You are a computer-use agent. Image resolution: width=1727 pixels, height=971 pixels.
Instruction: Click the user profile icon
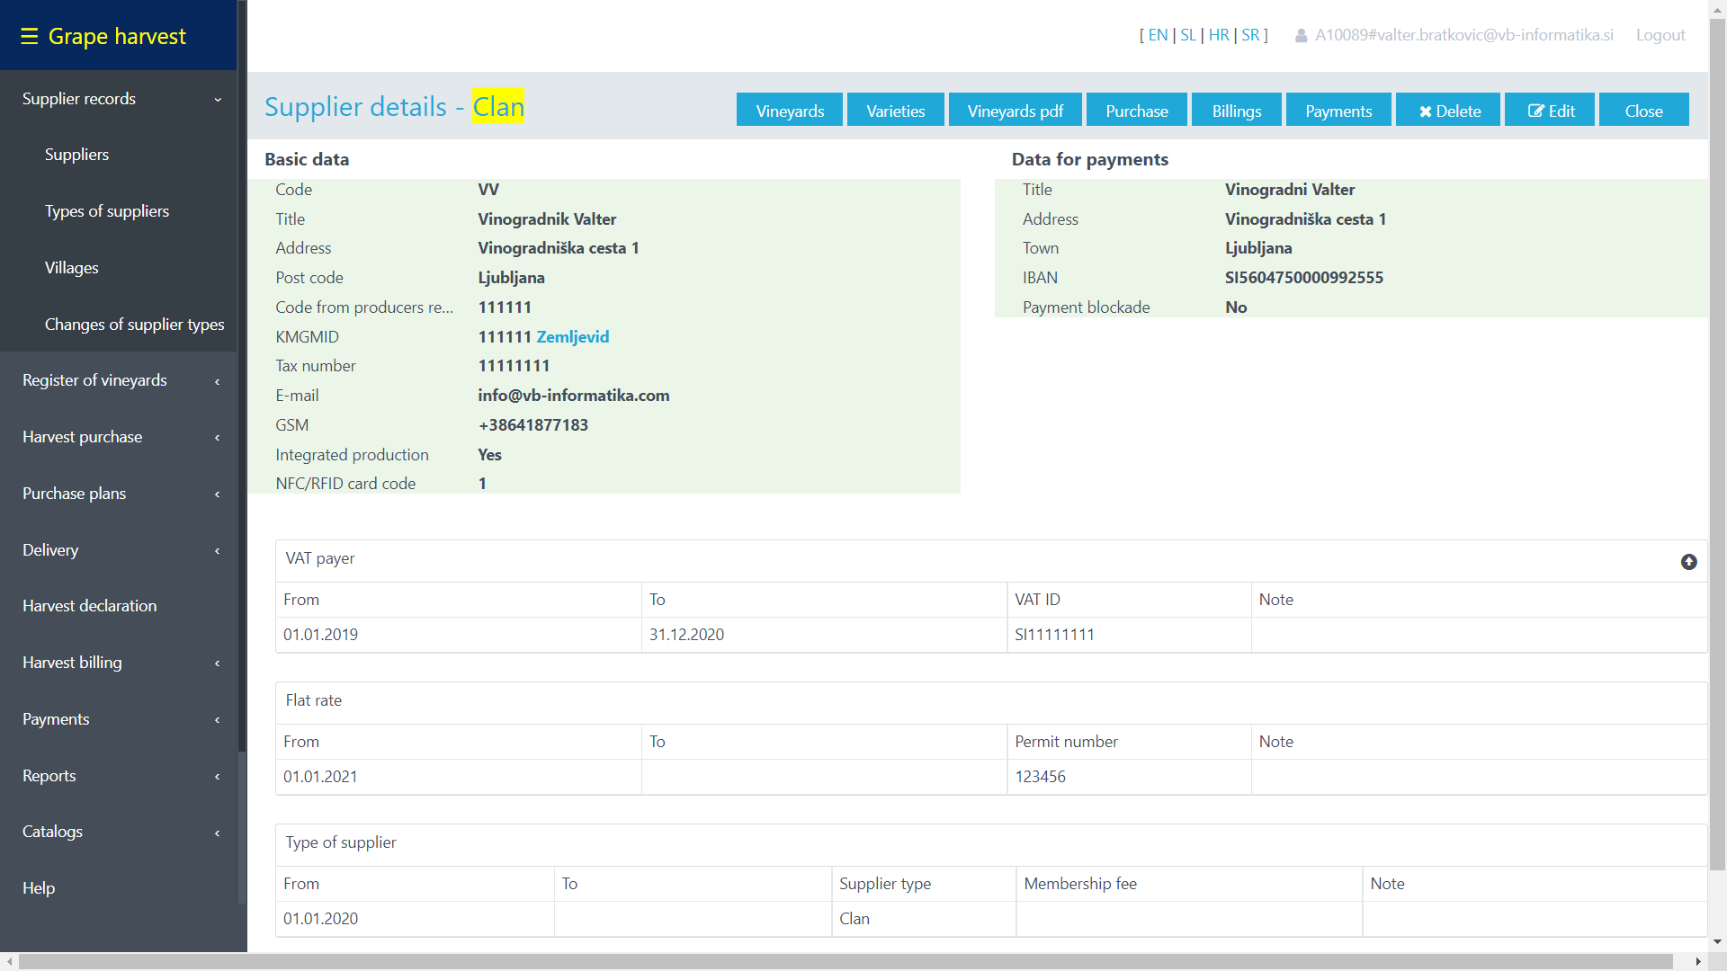pos(1301,36)
